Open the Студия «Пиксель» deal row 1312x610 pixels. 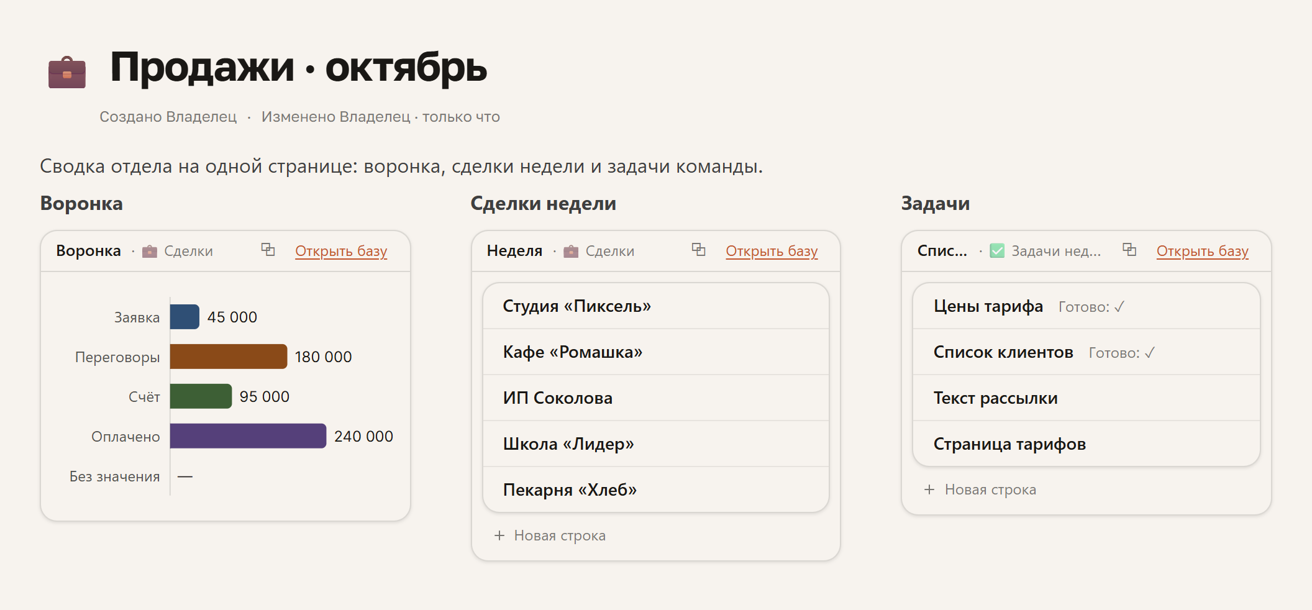coord(656,306)
